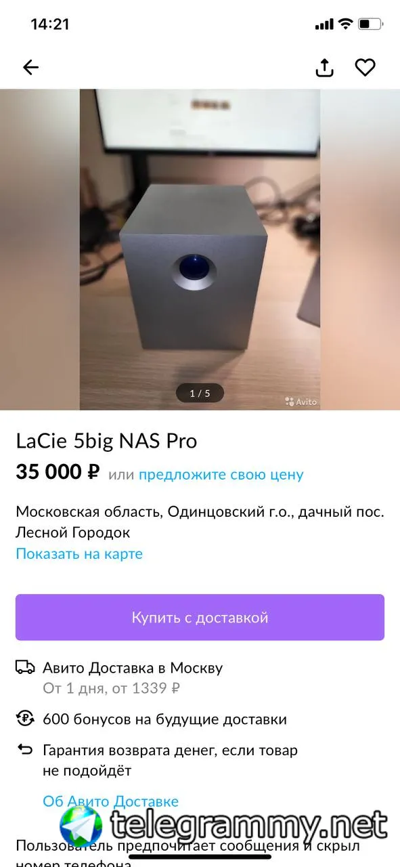Open "Показать на карте" link
The width and height of the screenshot is (400, 867).
pos(79,553)
